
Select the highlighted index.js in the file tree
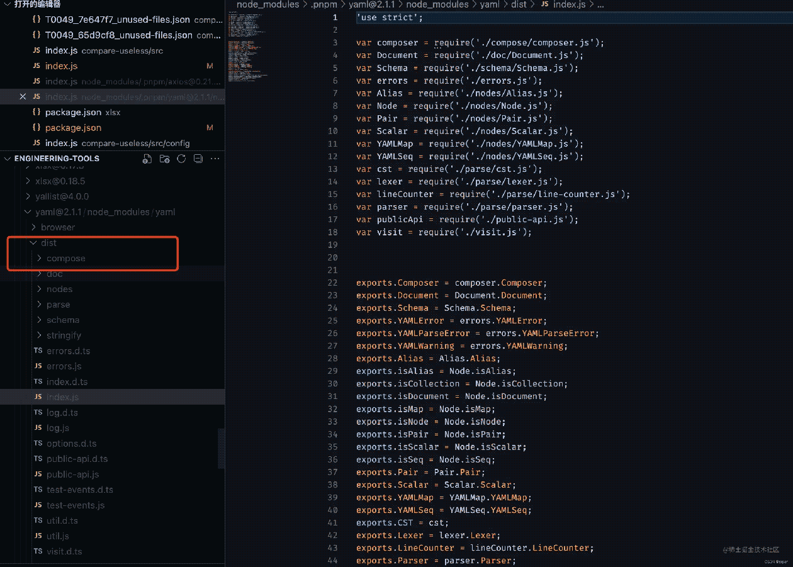pyautogui.click(x=112, y=397)
